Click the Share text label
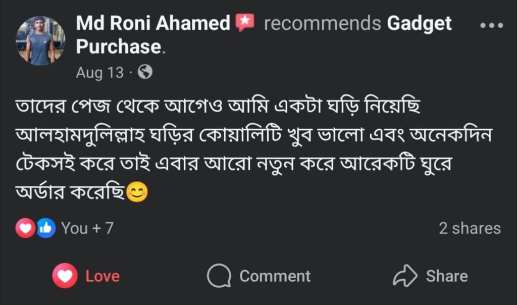Viewport: 517px width, 305px height. (x=447, y=276)
